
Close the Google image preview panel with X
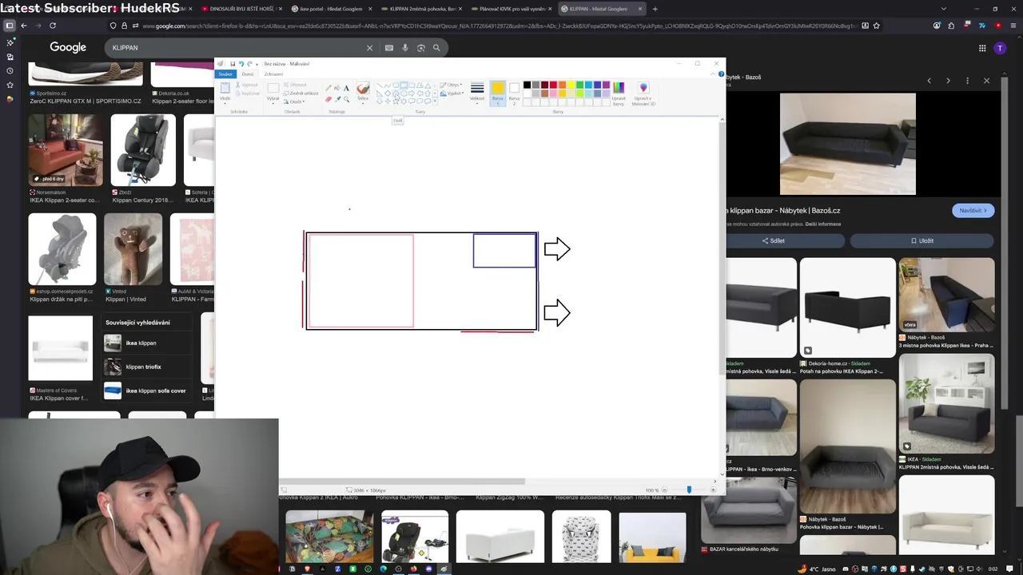(986, 81)
